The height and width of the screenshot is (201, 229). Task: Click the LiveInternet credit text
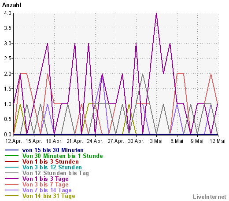point(210,197)
